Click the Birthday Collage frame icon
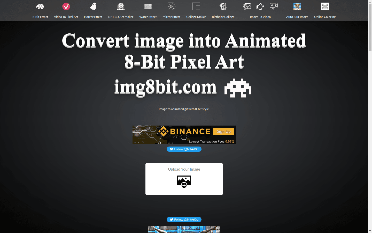 [x=223, y=6]
